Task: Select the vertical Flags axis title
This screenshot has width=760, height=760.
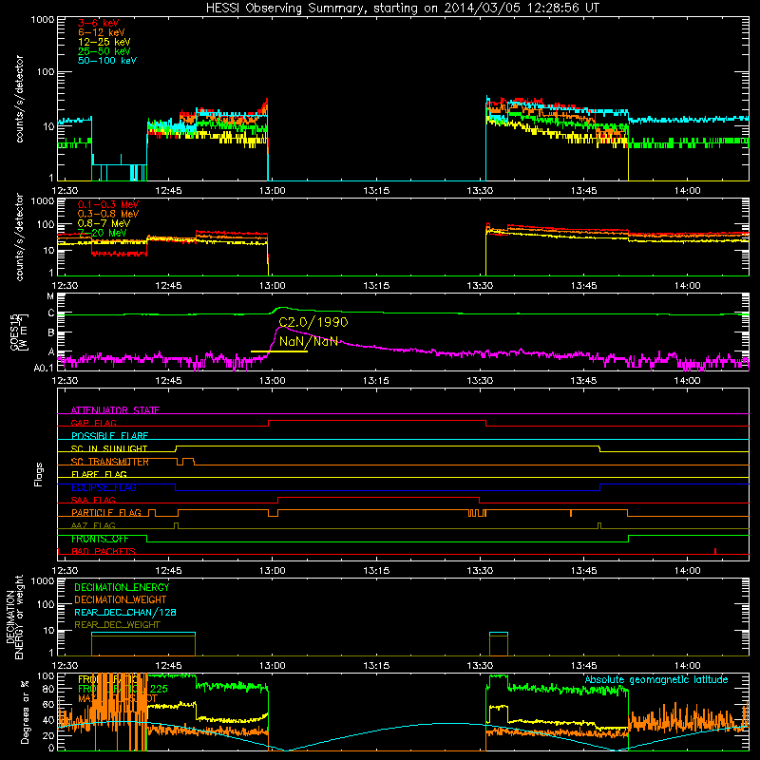Action: coord(39,474)
